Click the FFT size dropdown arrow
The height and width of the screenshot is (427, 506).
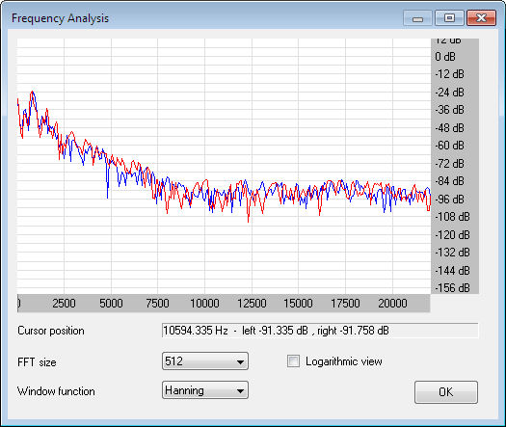[240, 361]
